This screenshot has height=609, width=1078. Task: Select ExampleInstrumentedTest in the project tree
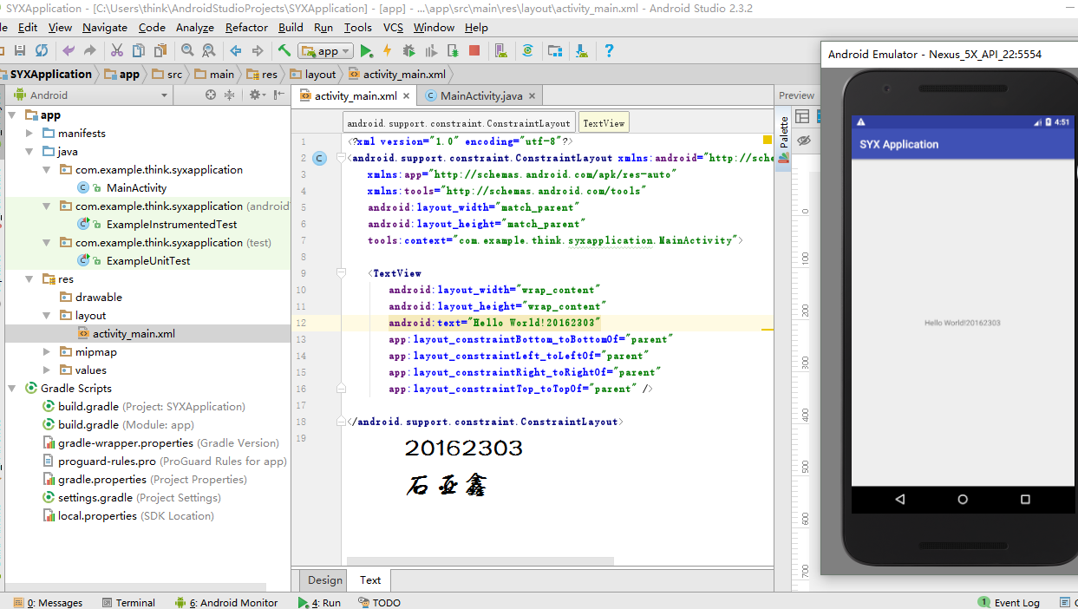point(171,224)
